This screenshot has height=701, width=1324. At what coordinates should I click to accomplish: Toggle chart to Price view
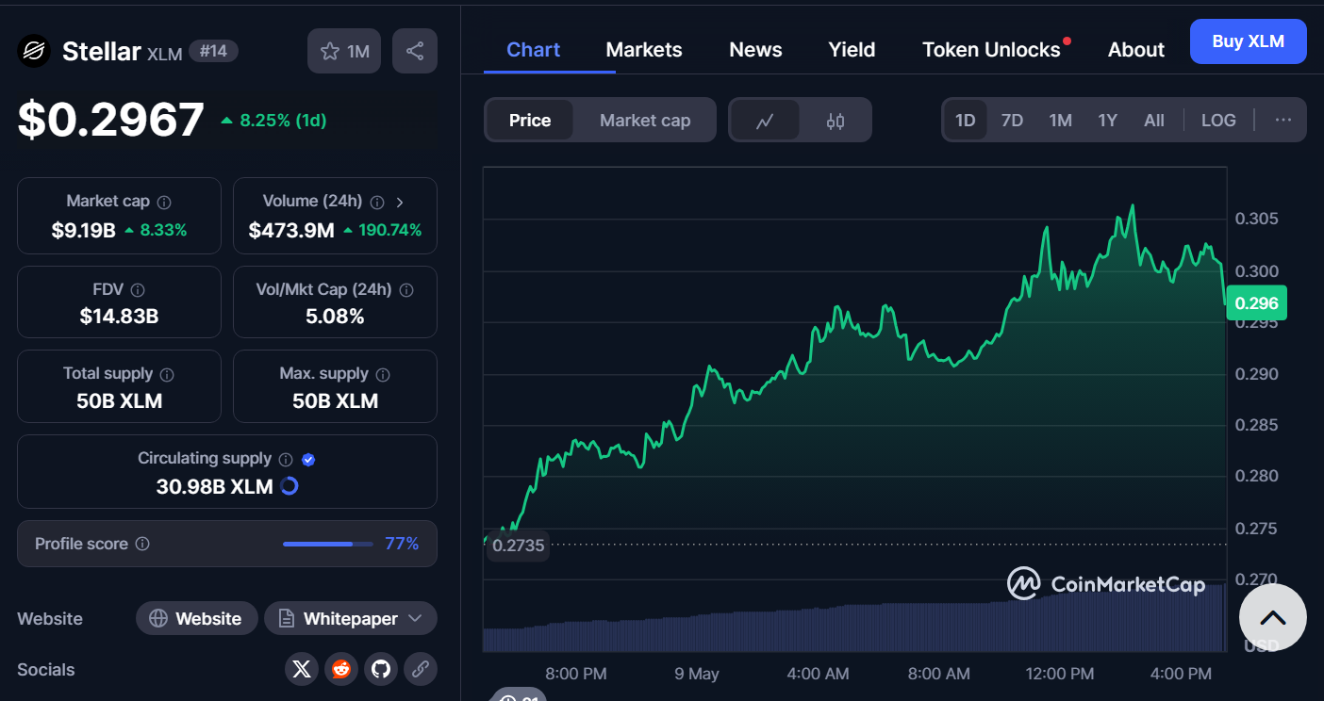[530, 121]
